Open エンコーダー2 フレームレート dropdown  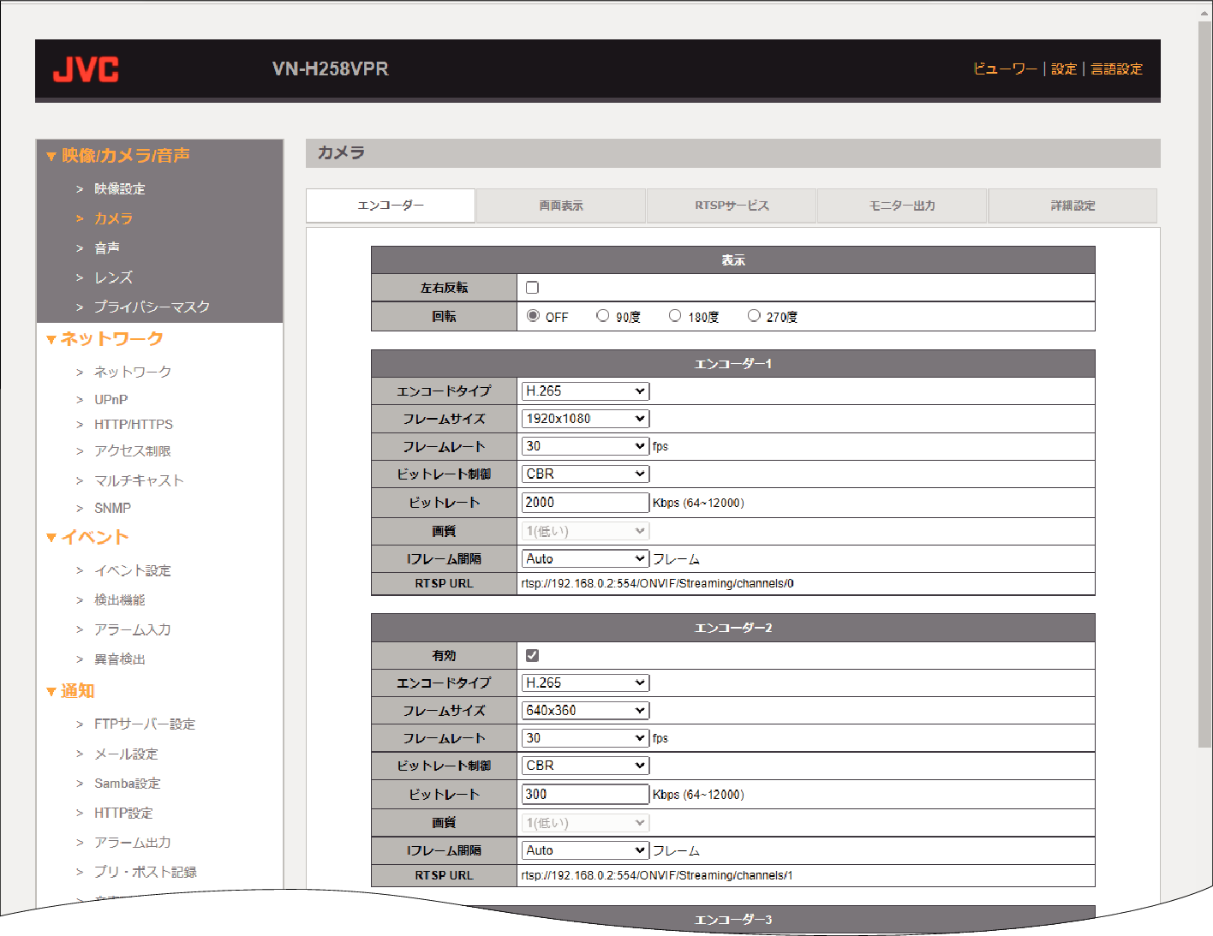pyautogui.click(x=585, y=737)
